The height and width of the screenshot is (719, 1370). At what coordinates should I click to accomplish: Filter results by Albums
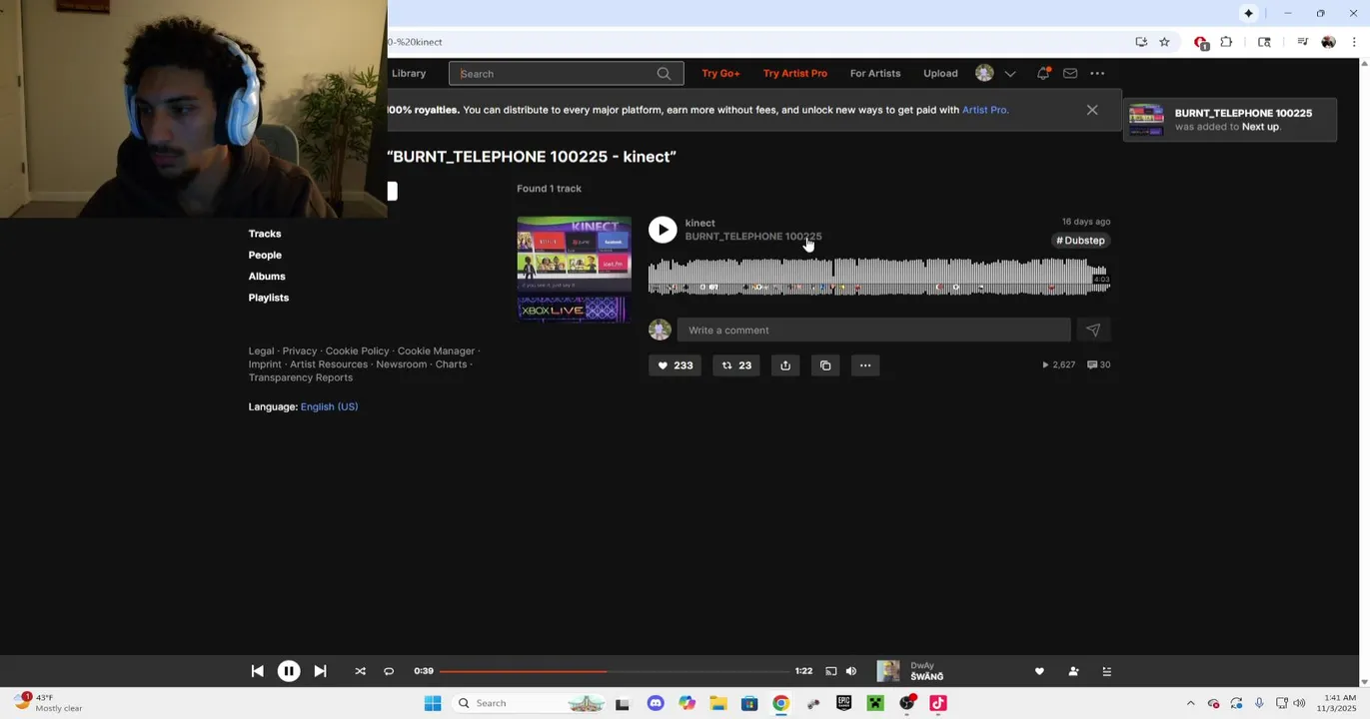click(267, 277)
